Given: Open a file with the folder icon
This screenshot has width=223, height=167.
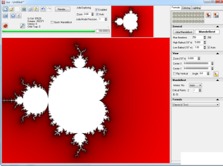Looking at the screenshot, I should coord(11,9).
